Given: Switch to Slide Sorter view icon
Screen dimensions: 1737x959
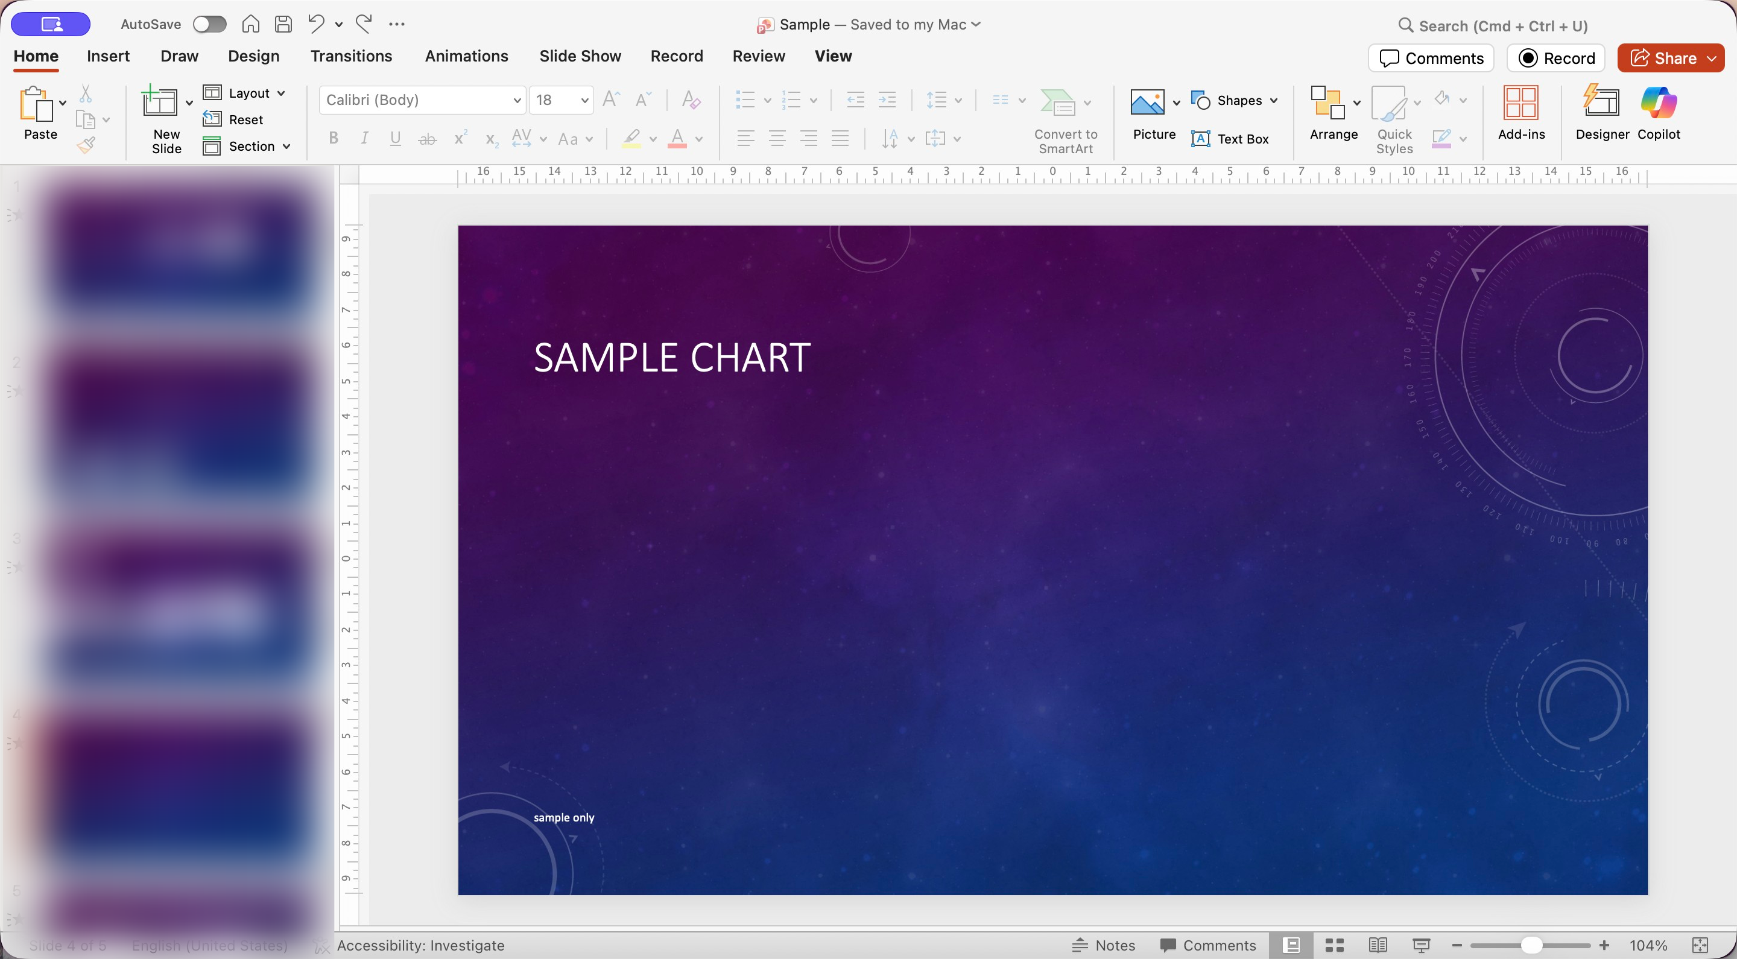Looking at the screenshot, I should pyautogui.click(x=1335, y=946).
